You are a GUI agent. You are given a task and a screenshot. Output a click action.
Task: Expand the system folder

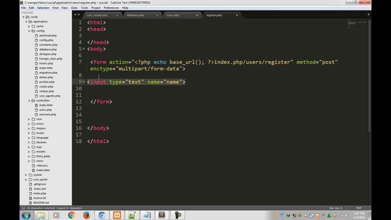26,175
